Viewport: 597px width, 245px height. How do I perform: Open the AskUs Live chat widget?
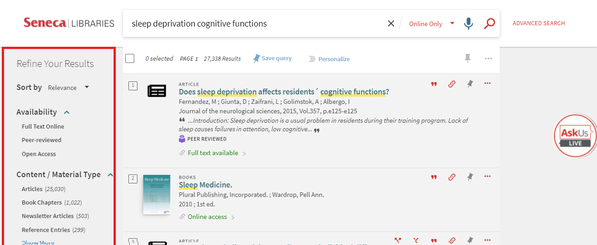(x=574, y=136)
